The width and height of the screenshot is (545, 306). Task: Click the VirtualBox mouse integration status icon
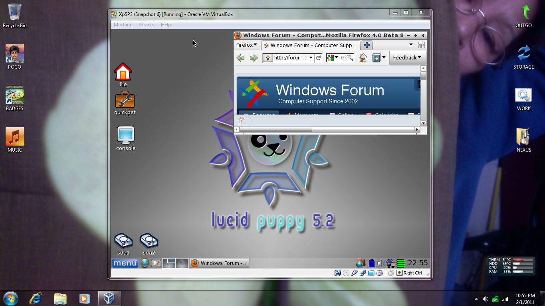[391, 273]
